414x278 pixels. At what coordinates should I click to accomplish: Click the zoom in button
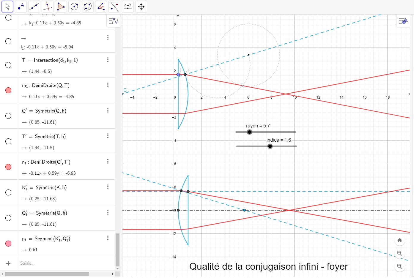400,253
